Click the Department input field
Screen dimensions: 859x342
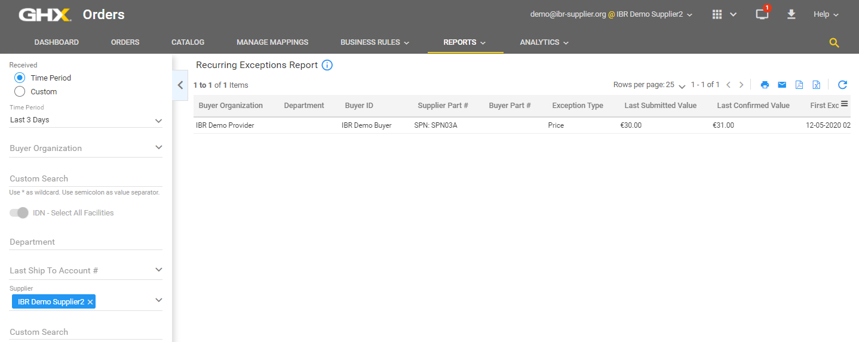pyautogui.click(x=86, y=242)
